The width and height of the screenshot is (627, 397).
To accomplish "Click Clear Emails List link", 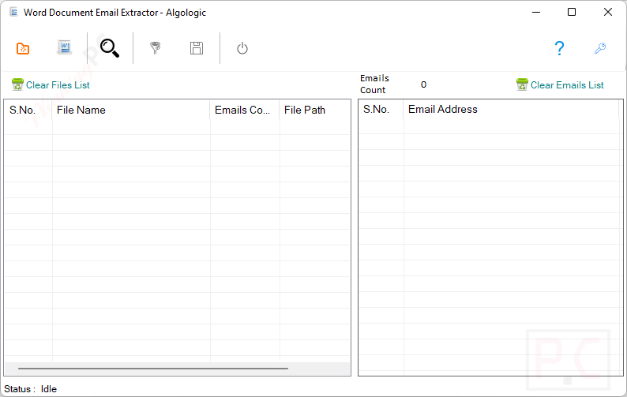I will 567,85.
